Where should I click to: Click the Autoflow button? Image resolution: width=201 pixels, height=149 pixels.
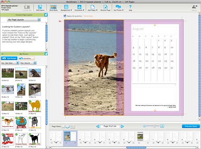point(27,58)
